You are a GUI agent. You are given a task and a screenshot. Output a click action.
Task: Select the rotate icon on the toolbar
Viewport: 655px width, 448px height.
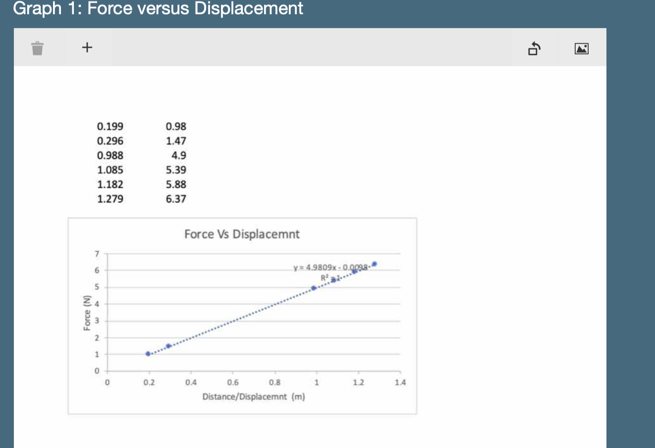point(535,48)
